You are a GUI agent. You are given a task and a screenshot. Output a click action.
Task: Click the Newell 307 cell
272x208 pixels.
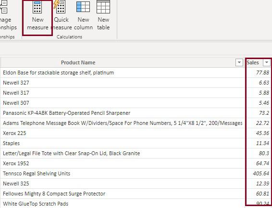(x=122, y=103)
